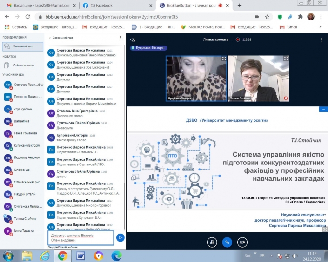Send the typed chat message

120,237
